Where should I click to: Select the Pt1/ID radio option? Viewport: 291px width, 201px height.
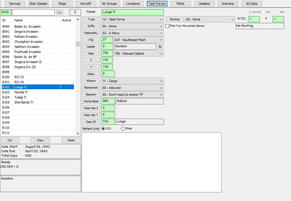tap(250, 12)
